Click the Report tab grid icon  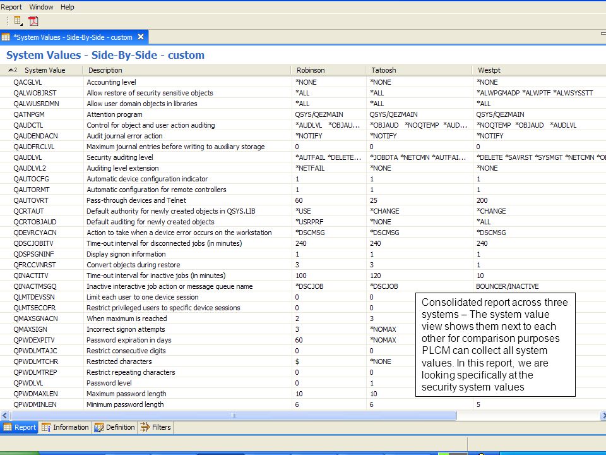(8, 427)
